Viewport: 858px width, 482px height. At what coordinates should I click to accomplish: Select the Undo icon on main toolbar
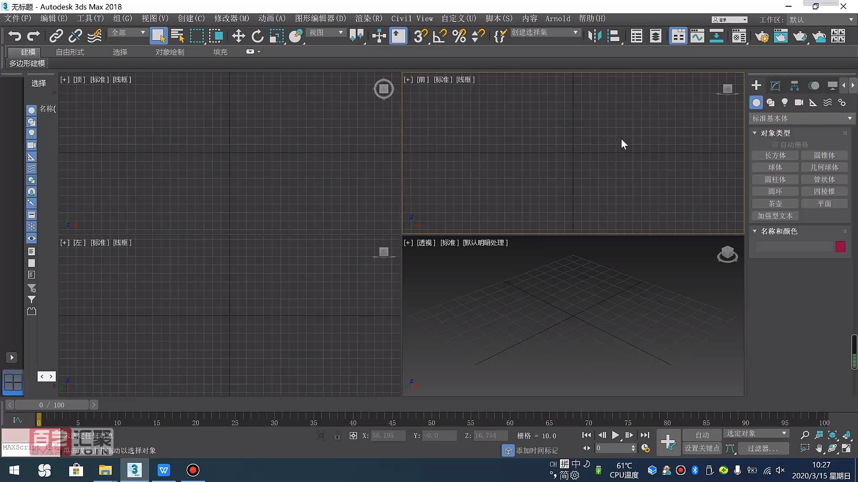[14, 36]
